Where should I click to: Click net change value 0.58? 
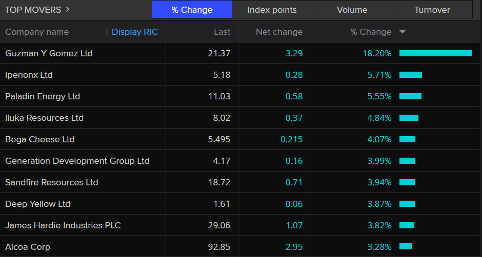[x=294, y=96]
